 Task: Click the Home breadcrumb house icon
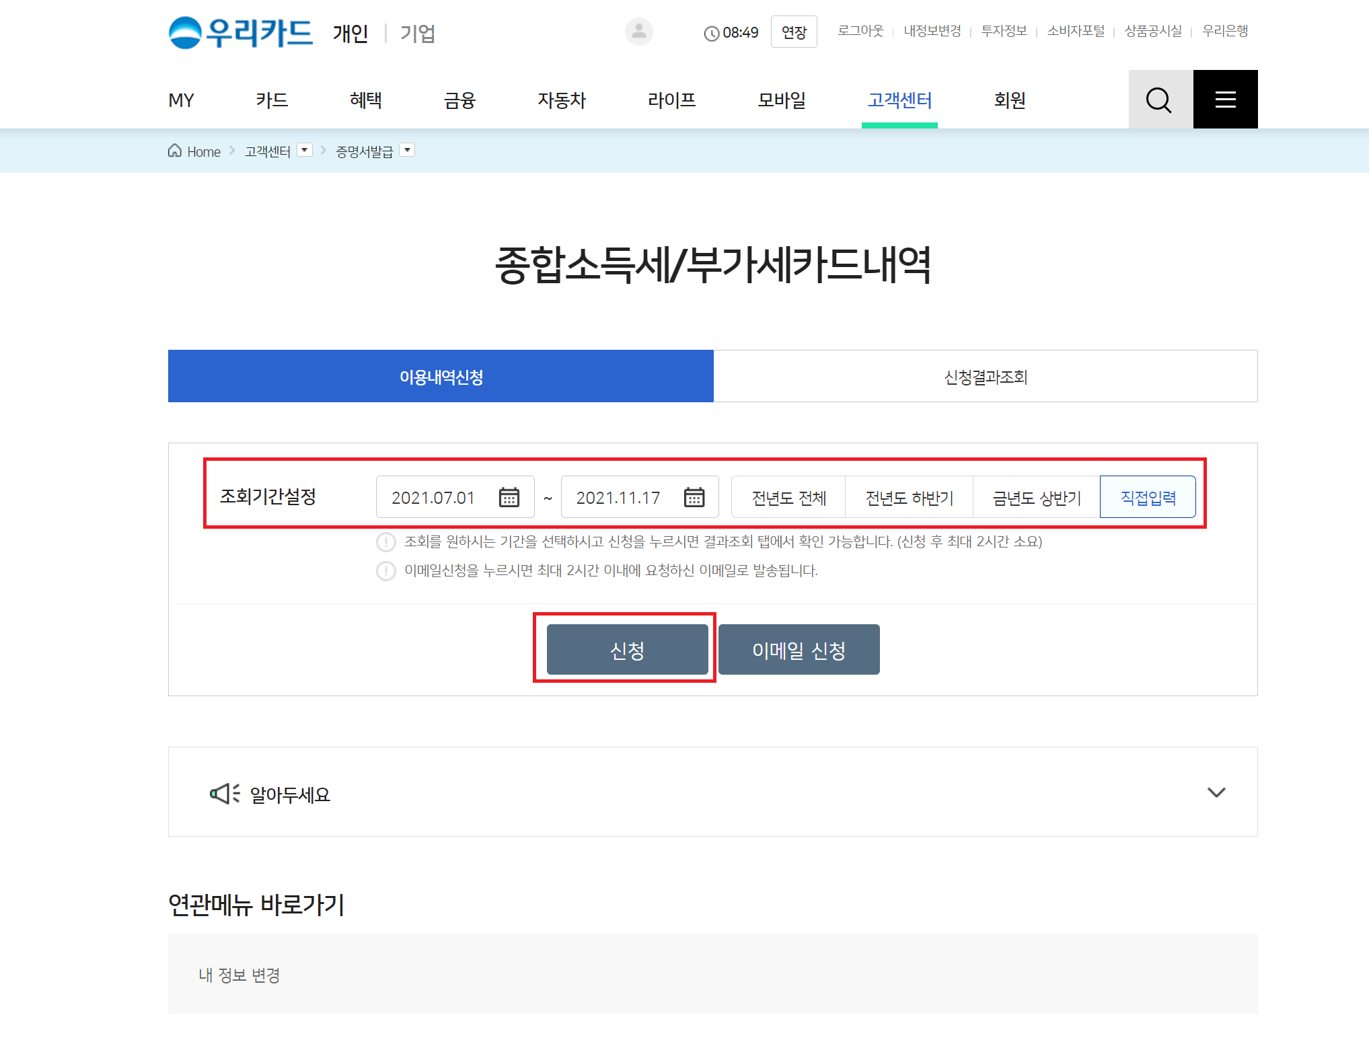click(x=175, y=151)
